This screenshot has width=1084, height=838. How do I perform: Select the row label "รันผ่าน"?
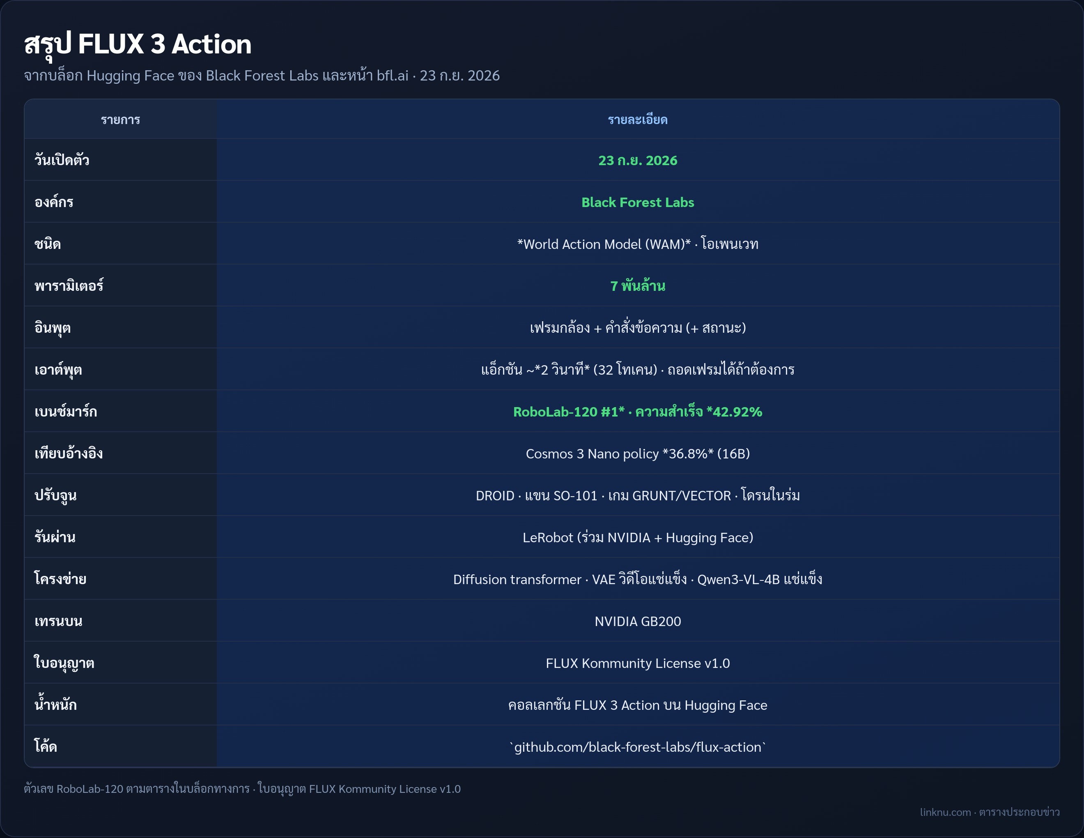pos(55,537)
